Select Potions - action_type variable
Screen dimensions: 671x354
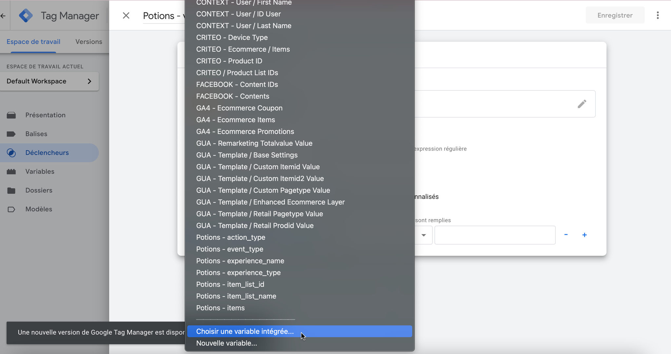pos(300,237)
